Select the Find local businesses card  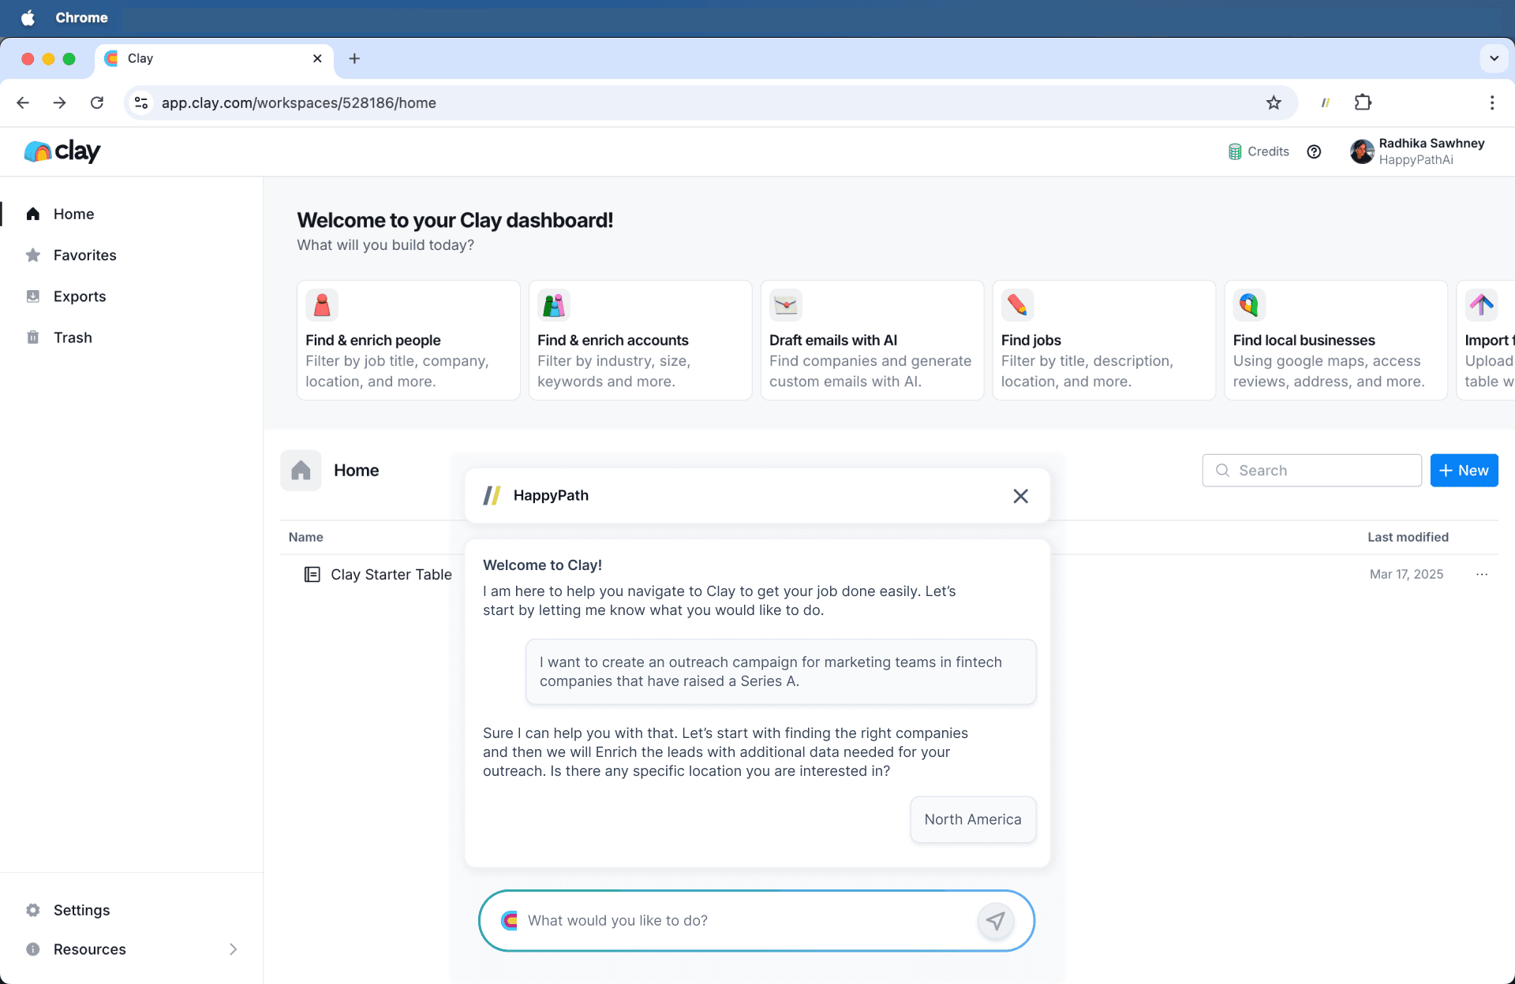(x=1336, y=340)
